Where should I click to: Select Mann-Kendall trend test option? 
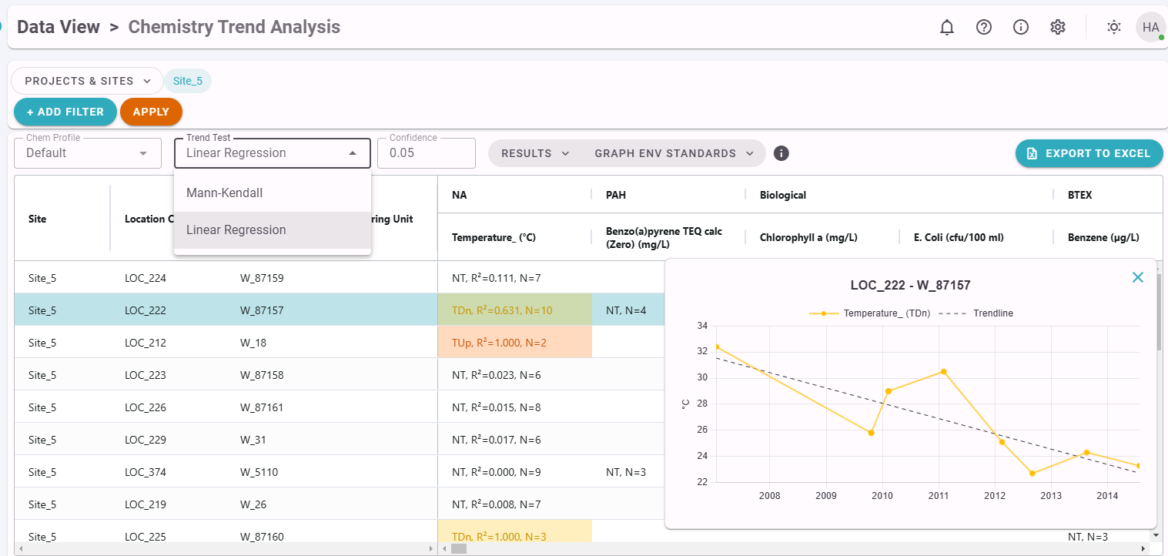point(225,193)
